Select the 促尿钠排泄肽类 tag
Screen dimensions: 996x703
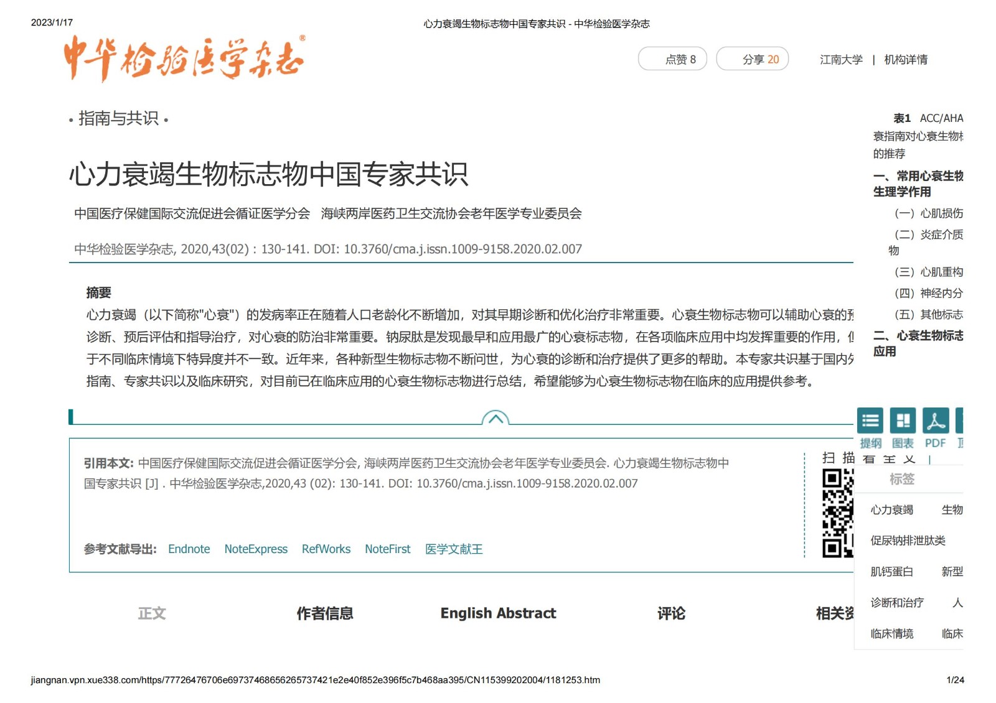pos(908,541)
